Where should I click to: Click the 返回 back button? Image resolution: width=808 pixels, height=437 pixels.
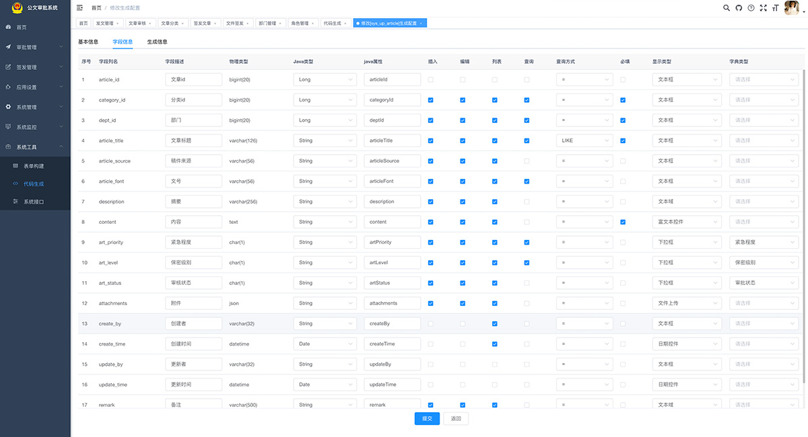pos(456,418)
